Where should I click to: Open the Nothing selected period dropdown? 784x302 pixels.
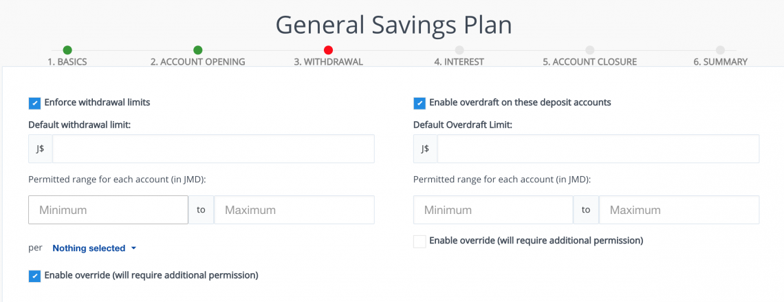pos(94,248)
